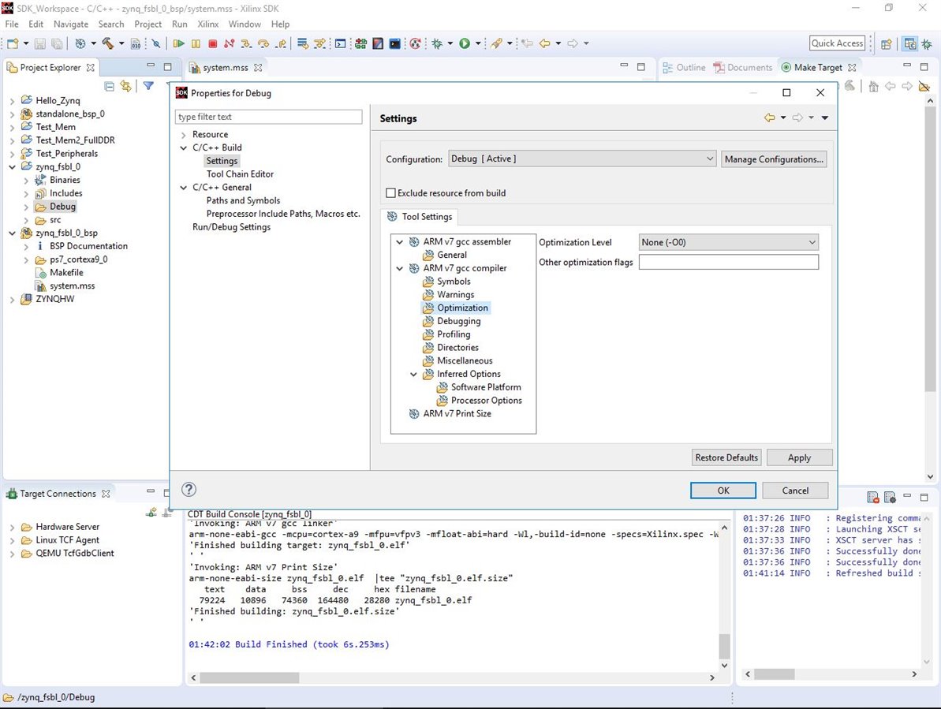Click the Build hammer icon in toolbar
Screen dimensions: 941x709
click(107, 43)
